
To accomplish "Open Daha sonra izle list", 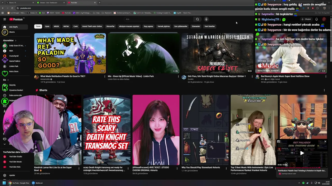I will [15, 95].
